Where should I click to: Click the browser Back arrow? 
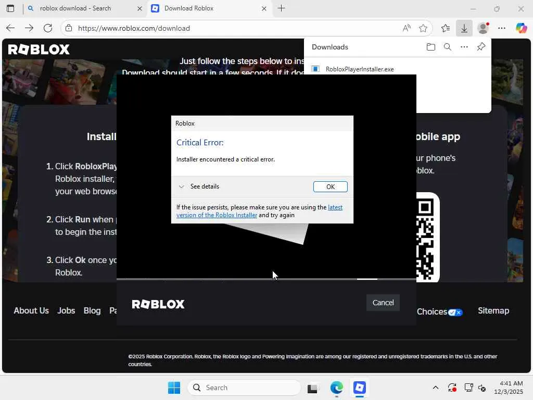(10, 28)
